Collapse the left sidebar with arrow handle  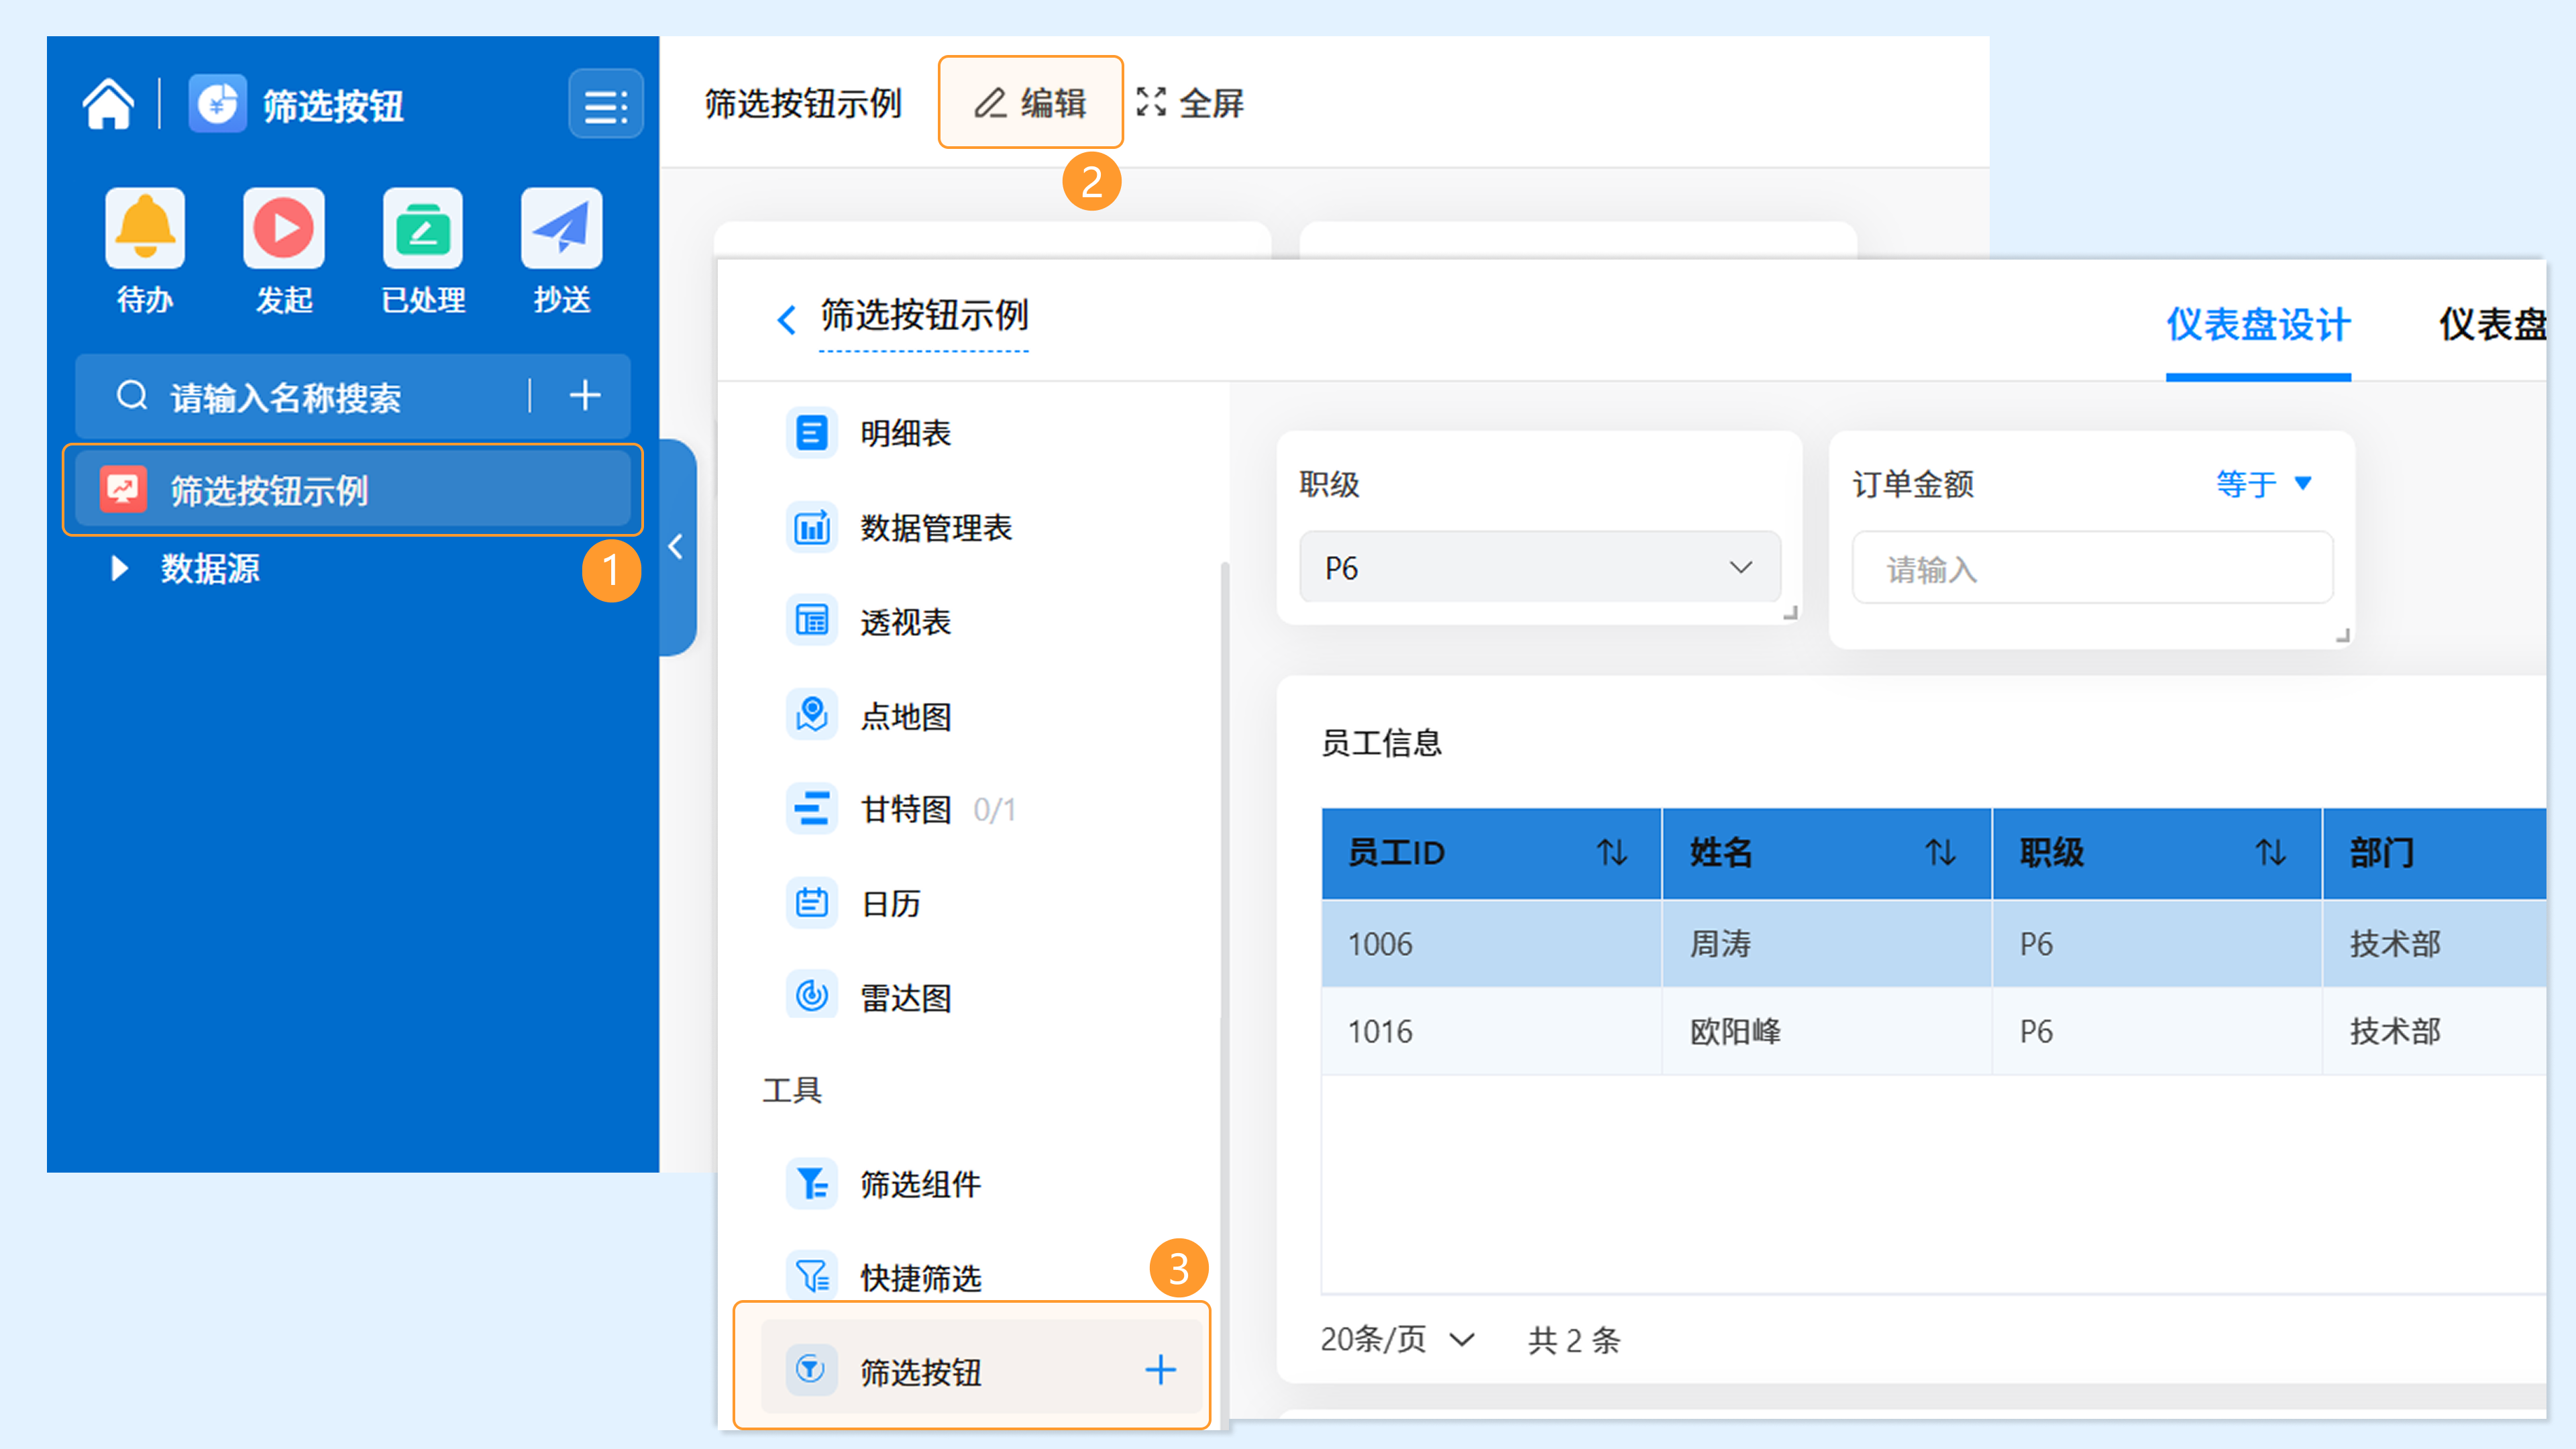677,547
